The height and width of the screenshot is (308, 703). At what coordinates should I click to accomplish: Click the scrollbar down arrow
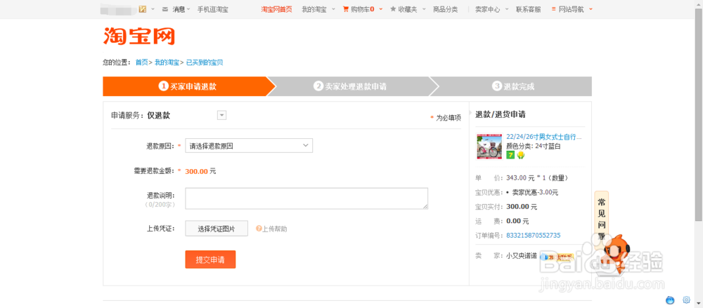click(699, 305)
